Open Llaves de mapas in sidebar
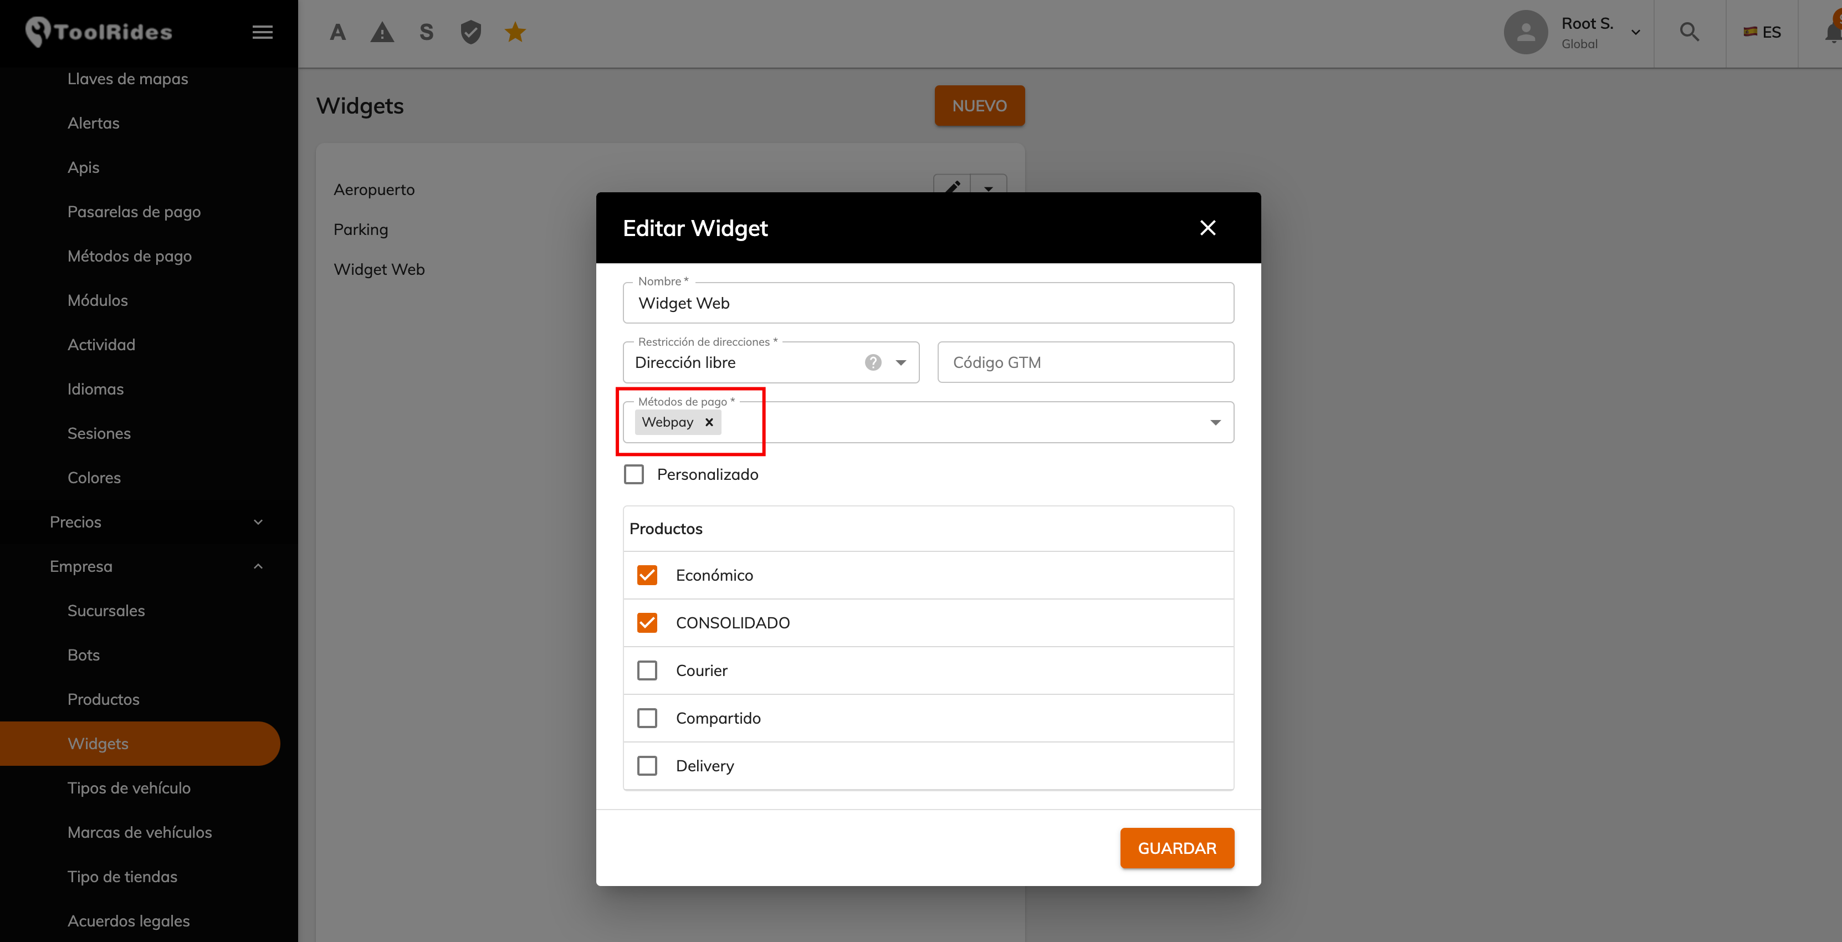Image resolution: width=1842 pixels, height=942 pixels. (x=128, y=79)
